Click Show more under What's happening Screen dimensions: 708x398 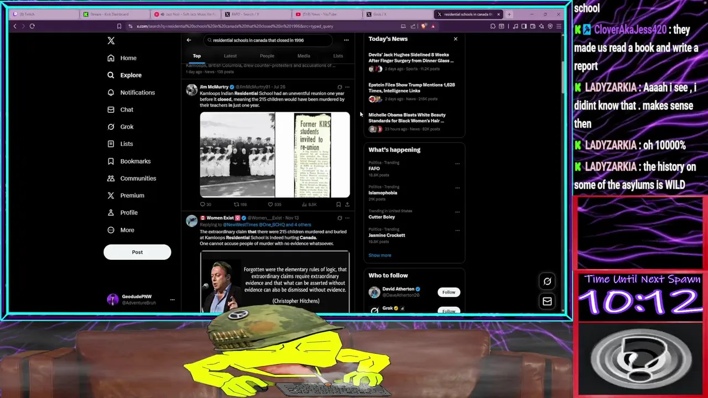pos(379,255)
